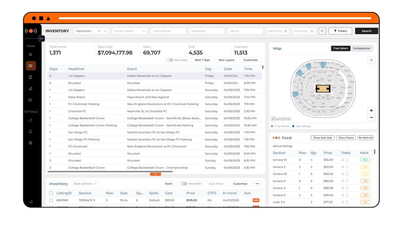Sort inventory by Cost column
This screenshot has height=231, width=410.
(x=169, y=193)
